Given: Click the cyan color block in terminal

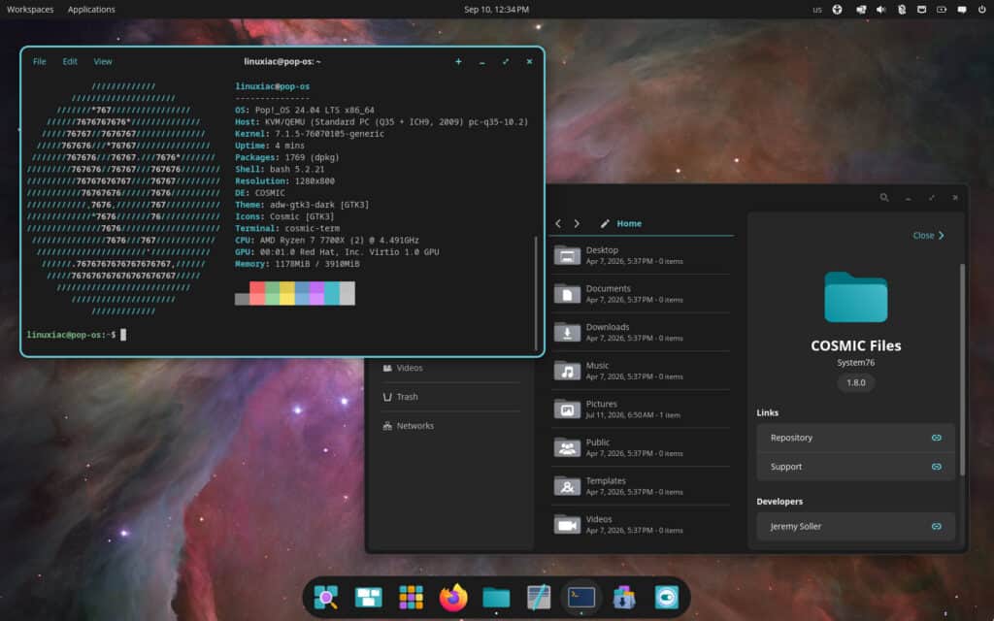Looking at the screenshot, I should click(332, 293).
